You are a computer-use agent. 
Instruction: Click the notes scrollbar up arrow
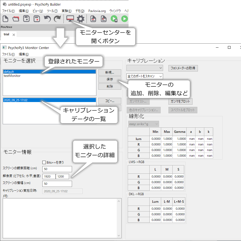pyautogui.click(x=119, y=201)
